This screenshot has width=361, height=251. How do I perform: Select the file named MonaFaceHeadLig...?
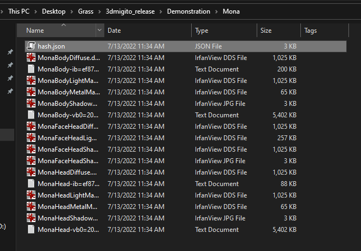point(67,138)
